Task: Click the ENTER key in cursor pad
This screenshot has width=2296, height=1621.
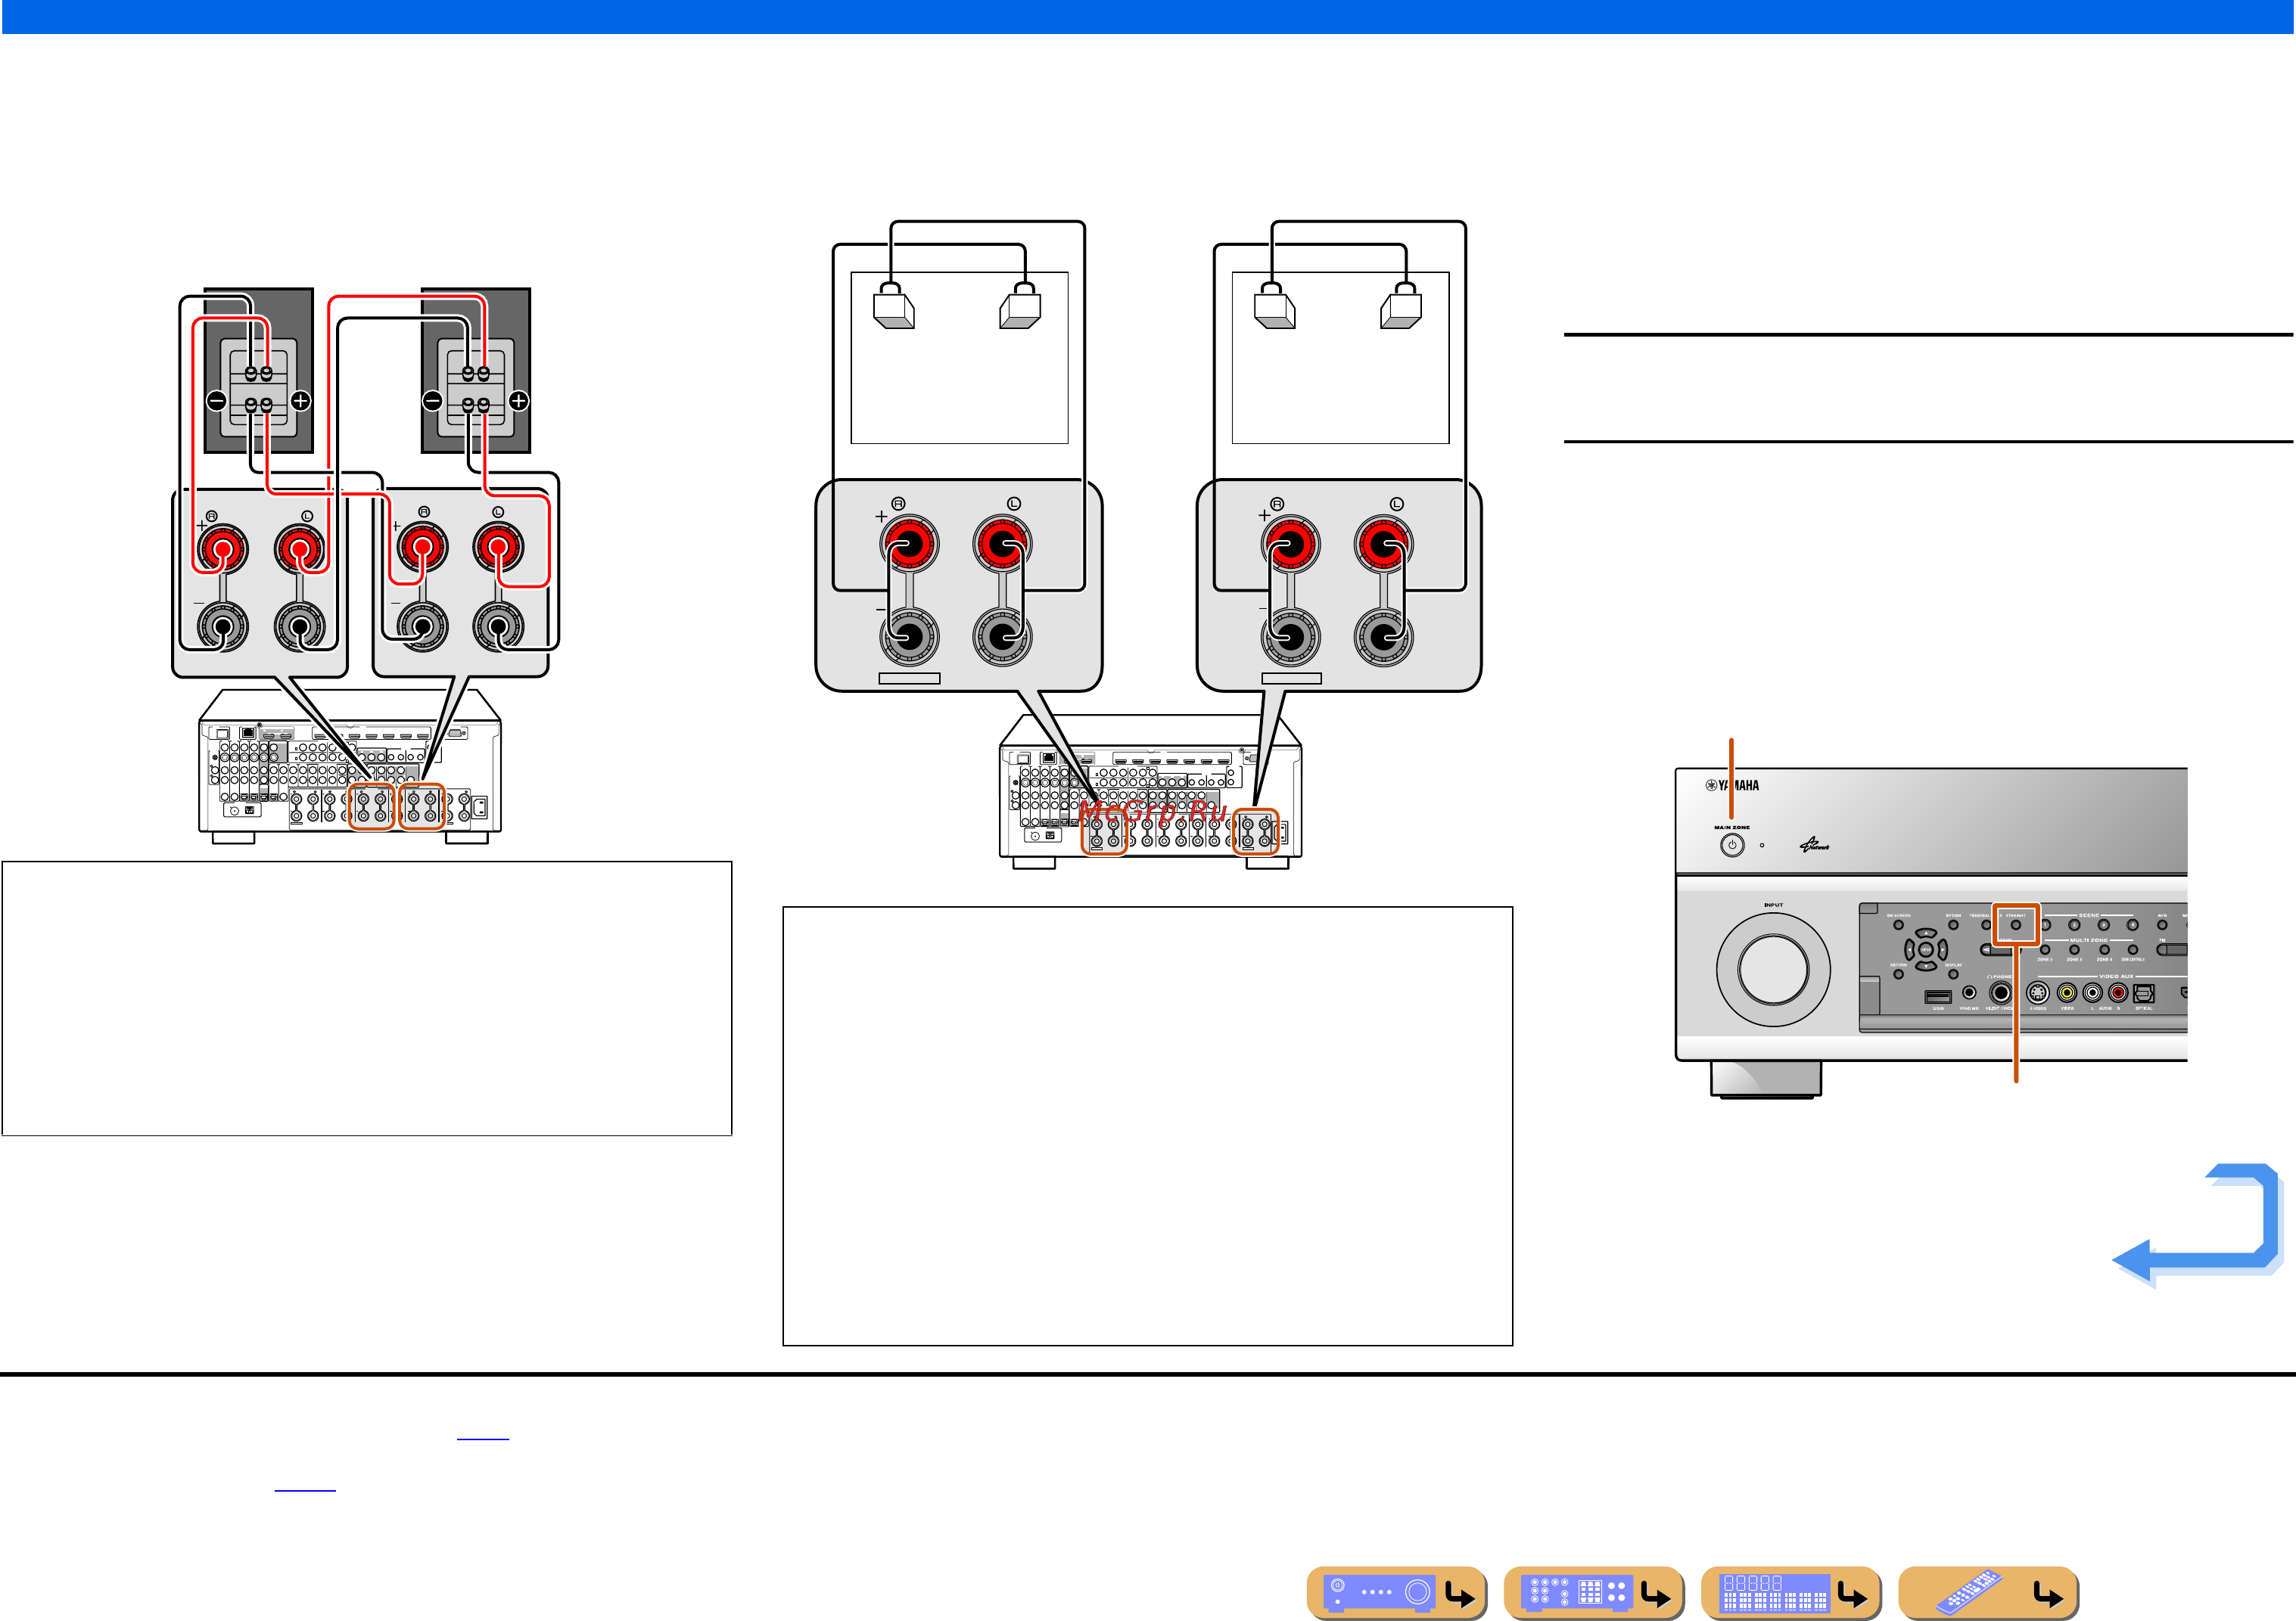Action: click(1926, 949)
